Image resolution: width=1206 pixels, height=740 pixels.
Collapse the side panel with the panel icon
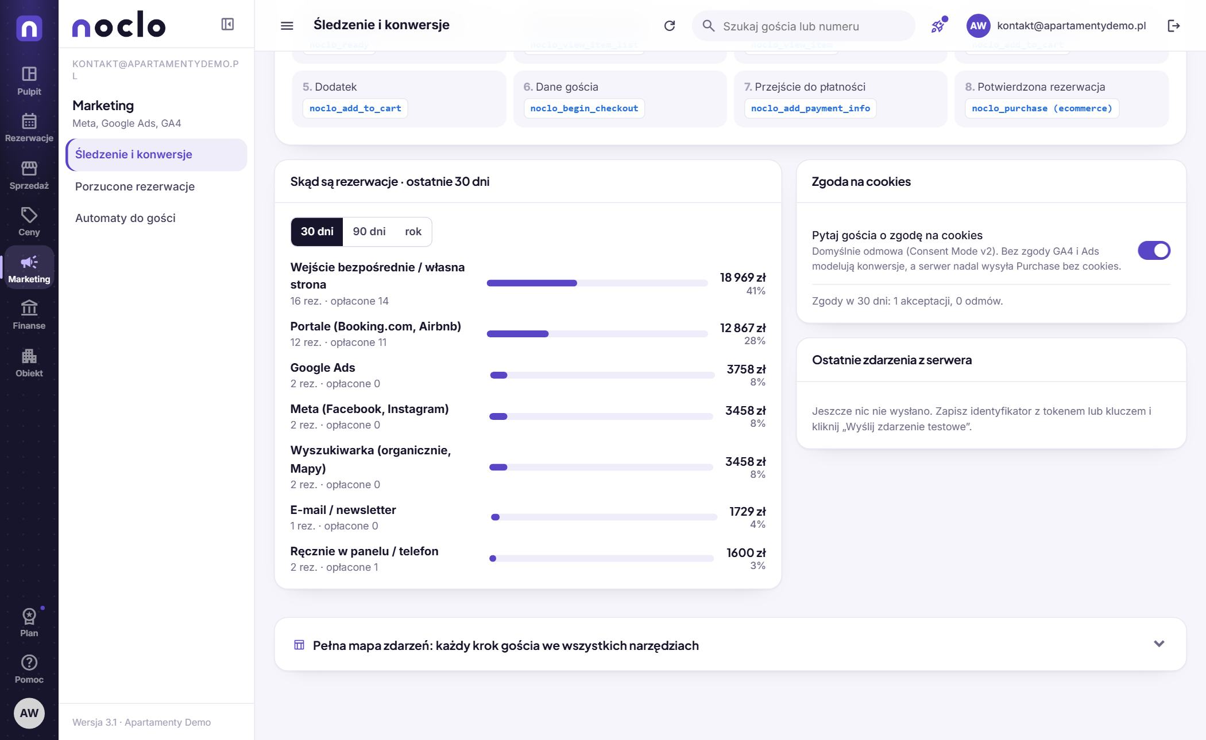click(x=227, y=24)
